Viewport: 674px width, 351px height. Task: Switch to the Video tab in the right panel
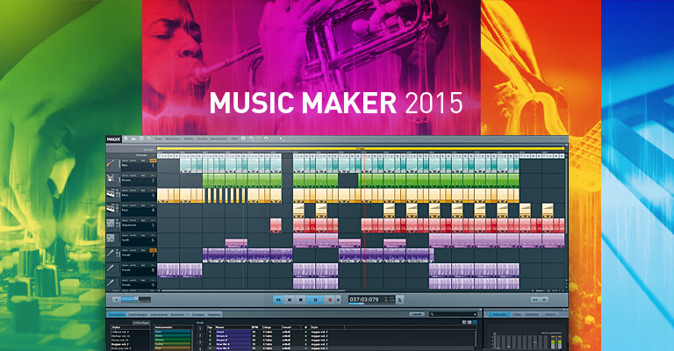point(517,315)
